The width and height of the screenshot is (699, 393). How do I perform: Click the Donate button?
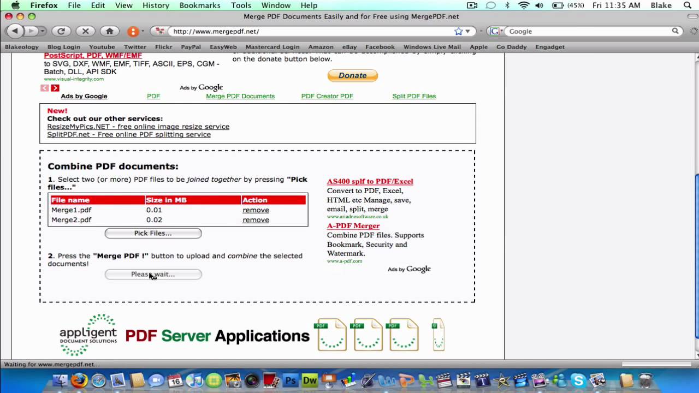[352, 75]
